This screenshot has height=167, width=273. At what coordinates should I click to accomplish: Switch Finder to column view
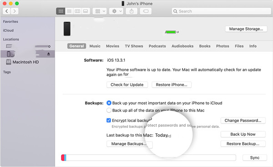77,11
